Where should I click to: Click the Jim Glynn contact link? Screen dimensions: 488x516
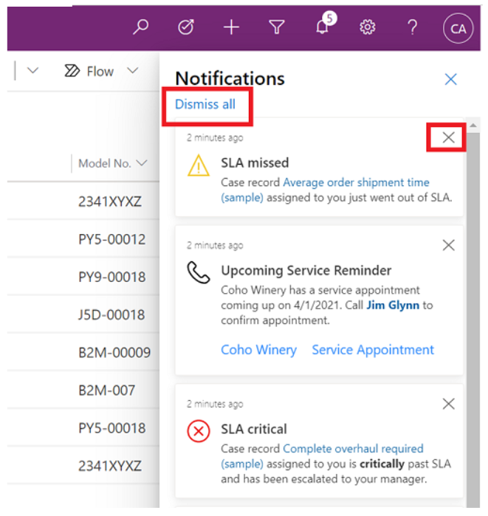coord(393,305)
